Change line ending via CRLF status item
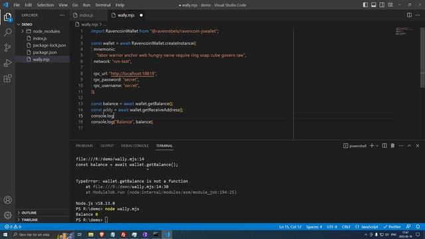The width and height of the screenshot is (425, 239). 346,227
